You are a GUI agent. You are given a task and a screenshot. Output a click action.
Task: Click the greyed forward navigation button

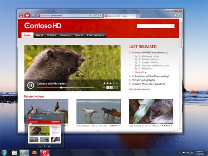(33, 15)
